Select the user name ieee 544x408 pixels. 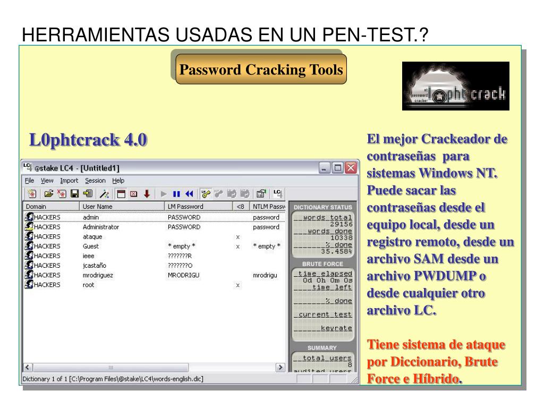[89, 256]
